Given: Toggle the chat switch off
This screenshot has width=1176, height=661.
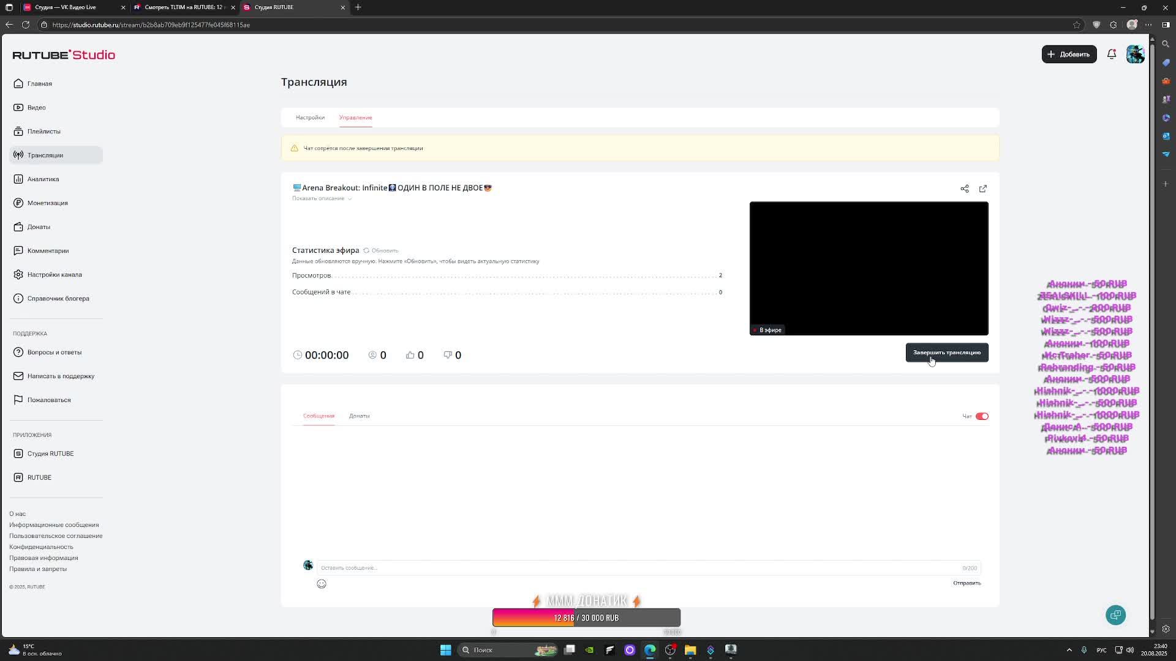Looking at the screenshot, I should (982, 416).
